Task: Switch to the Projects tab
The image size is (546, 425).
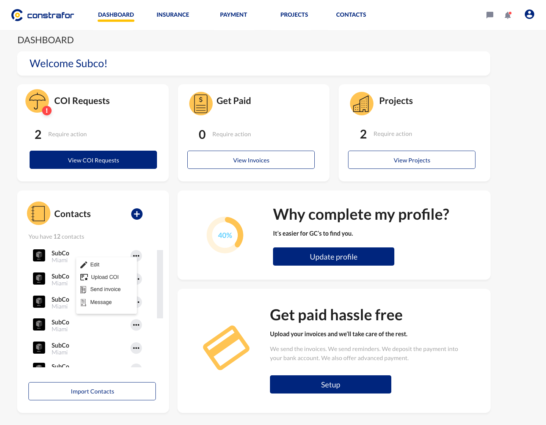Action: (x=294, y=15)
